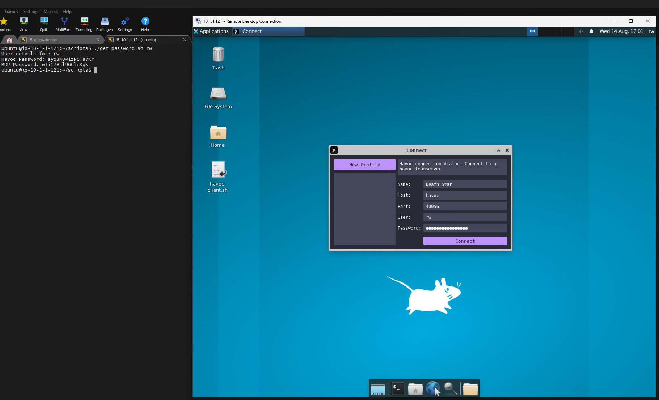
Task: Open the File System desktop icon
Action: [218, 97]
